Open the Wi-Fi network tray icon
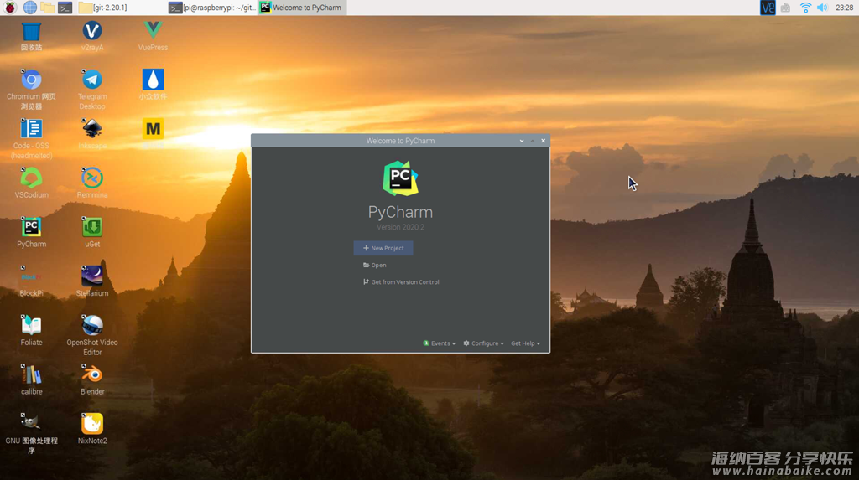859x480 pixels. click(x=804, y=8)
